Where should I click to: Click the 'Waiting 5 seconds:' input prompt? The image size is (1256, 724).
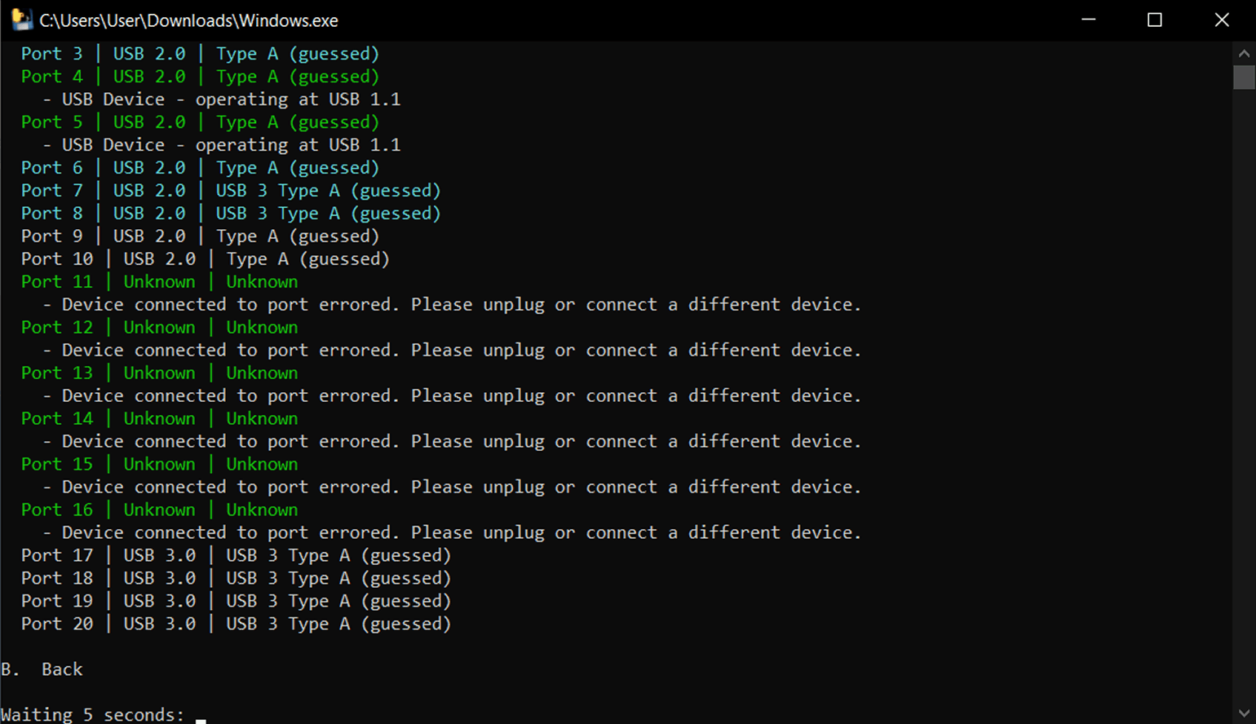coord(93,714)
